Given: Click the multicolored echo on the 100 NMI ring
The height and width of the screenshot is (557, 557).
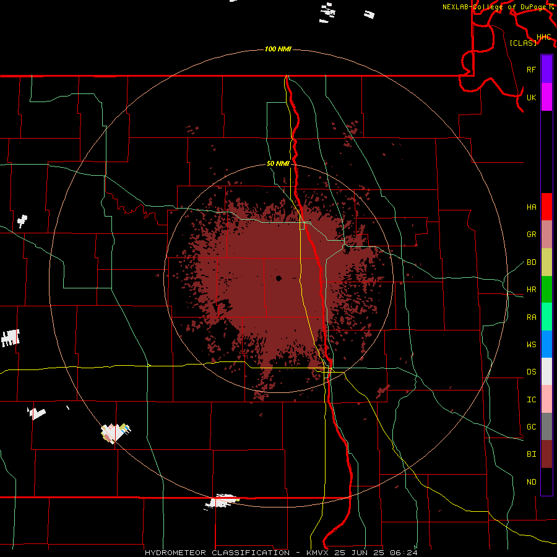Looking at the screenshot, I should pyautogui.click(x=116, y=433).
